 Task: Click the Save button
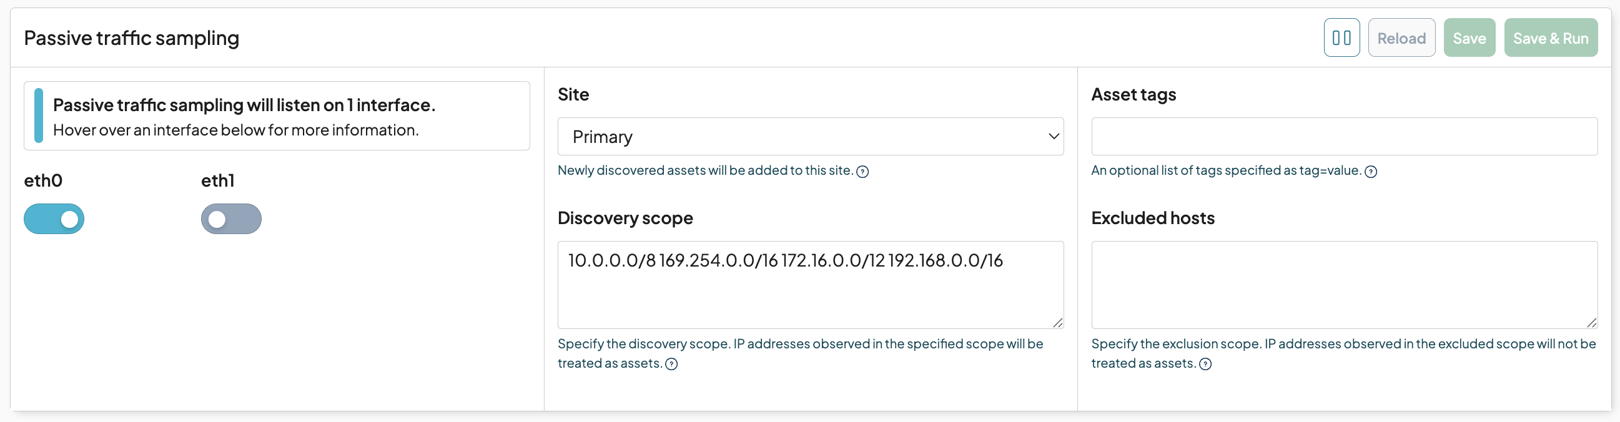coord(1469,38)
